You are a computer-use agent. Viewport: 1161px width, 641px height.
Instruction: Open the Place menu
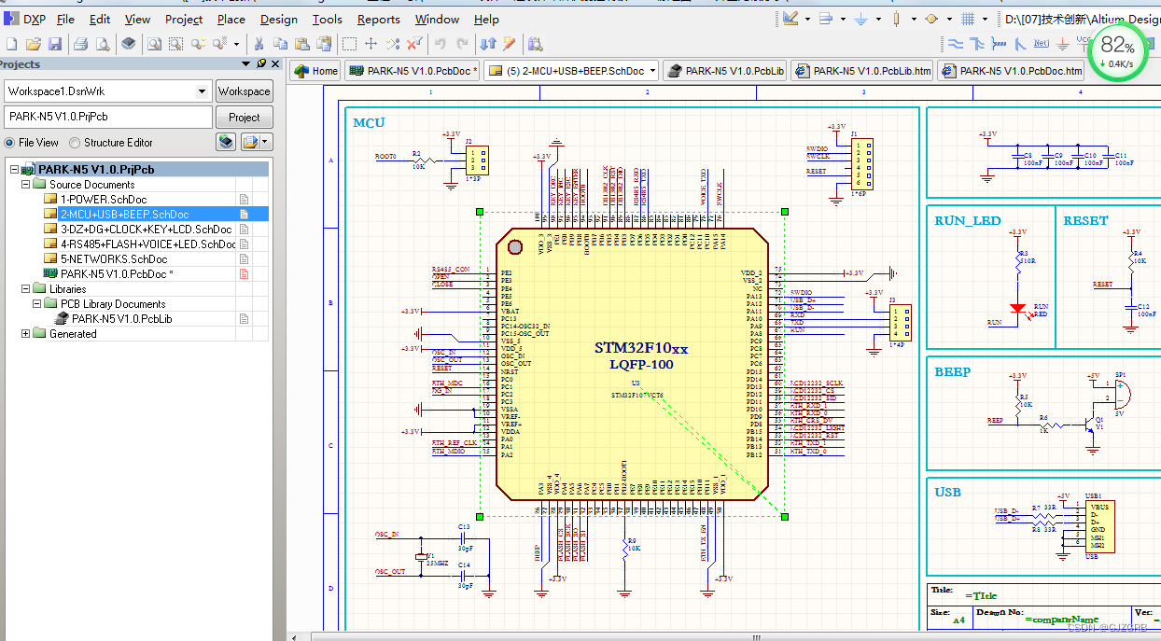231,19
